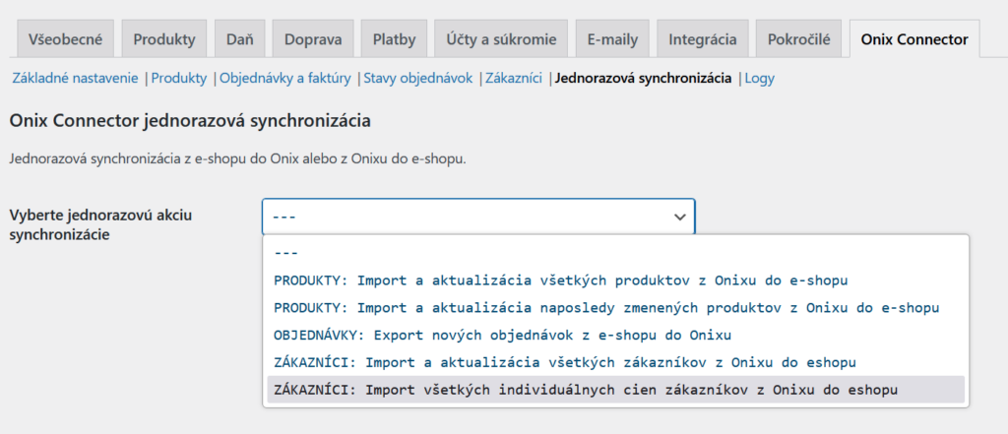Viewport: 1008px width, 434px height.
Task: Open the Zákazníci sub-section link
Action: click(513, 78)
